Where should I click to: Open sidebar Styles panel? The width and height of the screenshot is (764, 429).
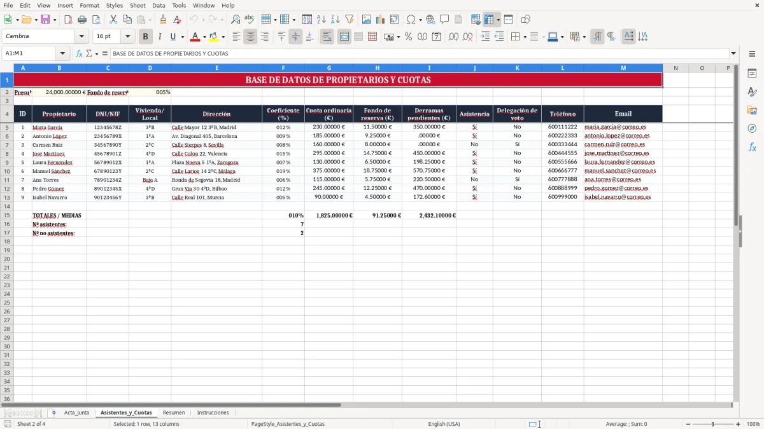tap(752, 92)
